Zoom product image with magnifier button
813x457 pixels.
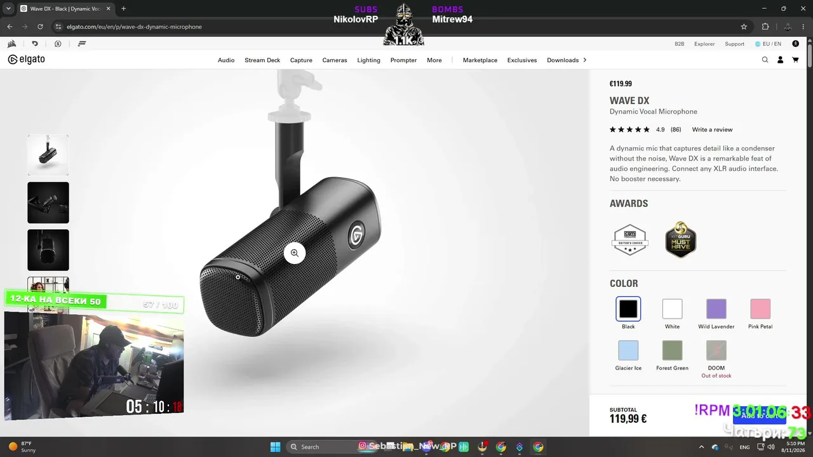click(x=295, y=253)
